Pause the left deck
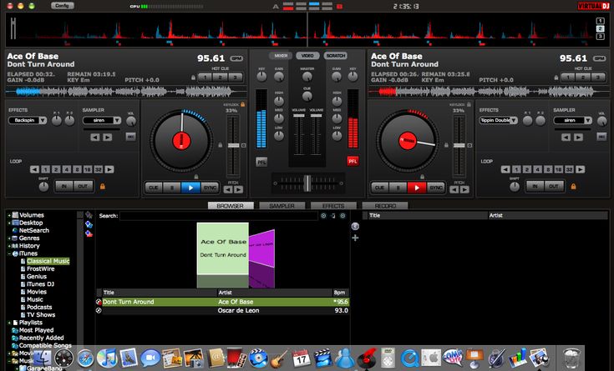 (172, 188)
